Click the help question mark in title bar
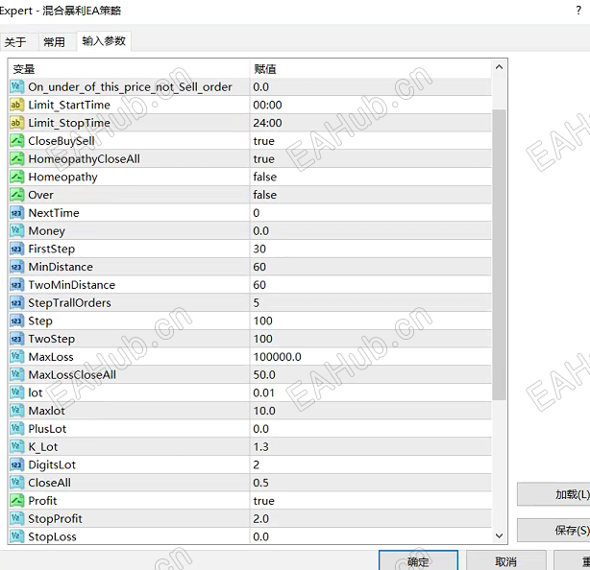 click(578, 11)
